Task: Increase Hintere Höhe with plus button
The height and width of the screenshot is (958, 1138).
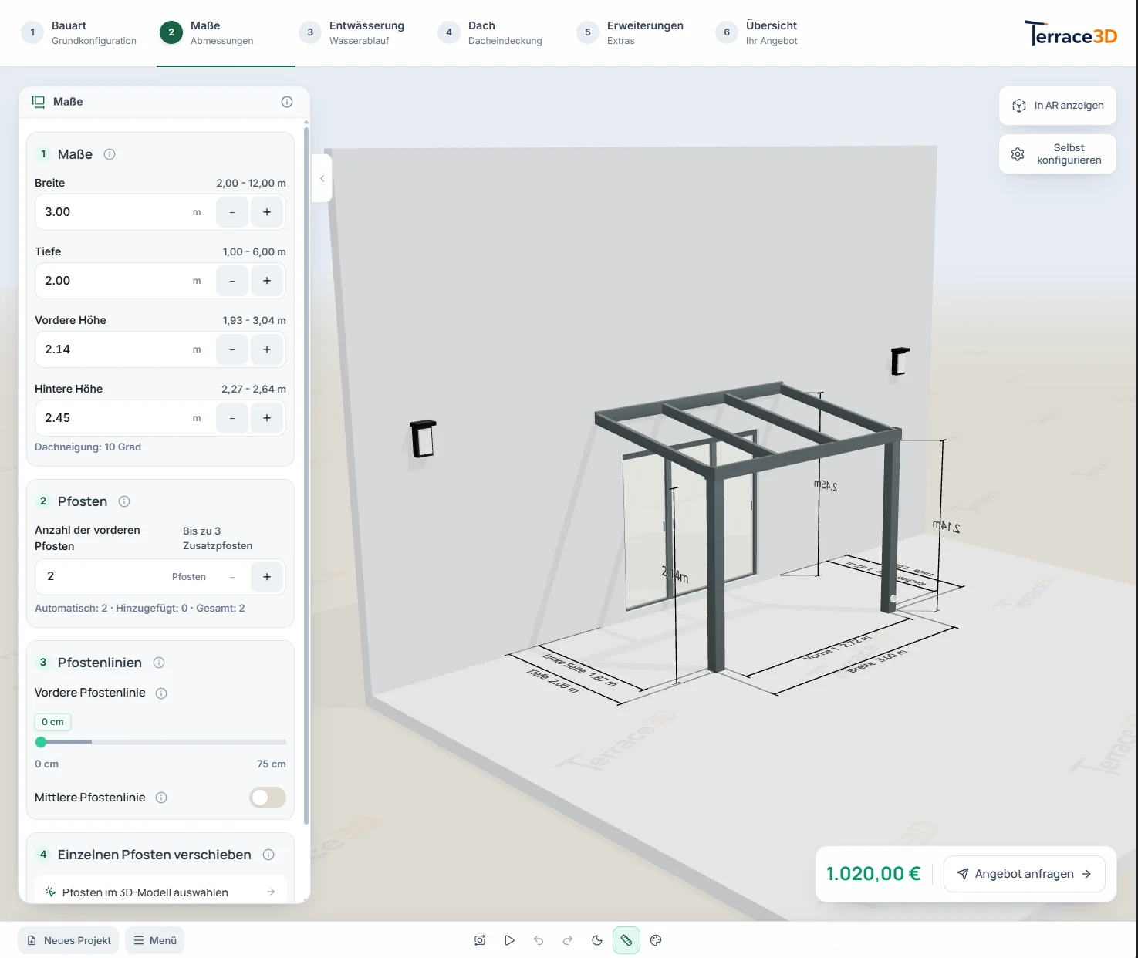Action: tap(267, 418)
